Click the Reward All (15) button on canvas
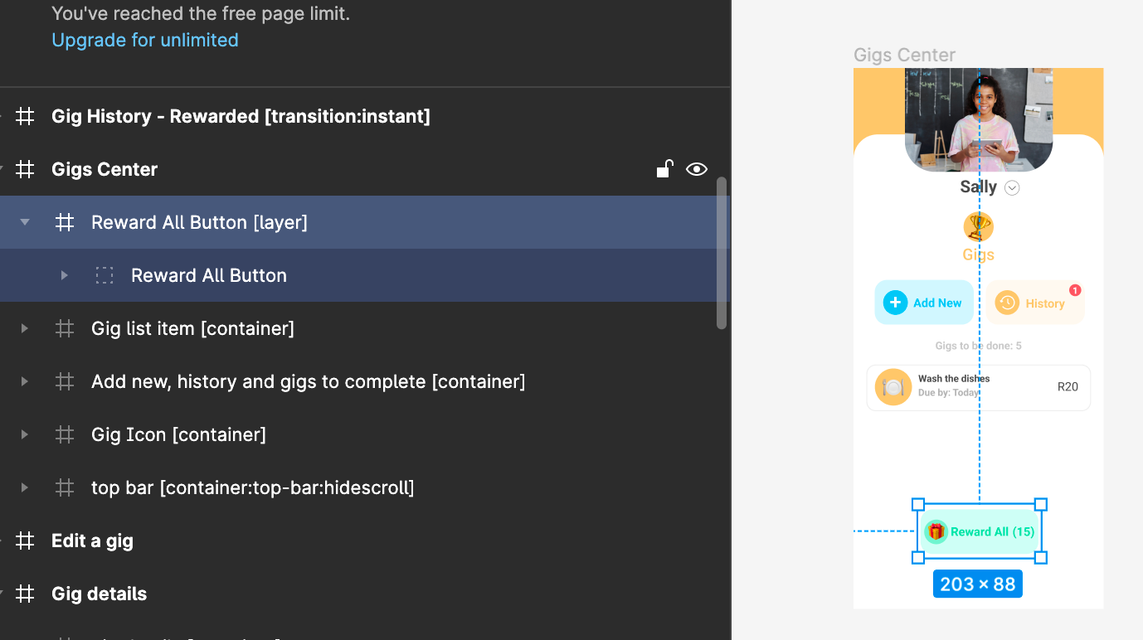The image size is (1143, 640). (980, 531)
